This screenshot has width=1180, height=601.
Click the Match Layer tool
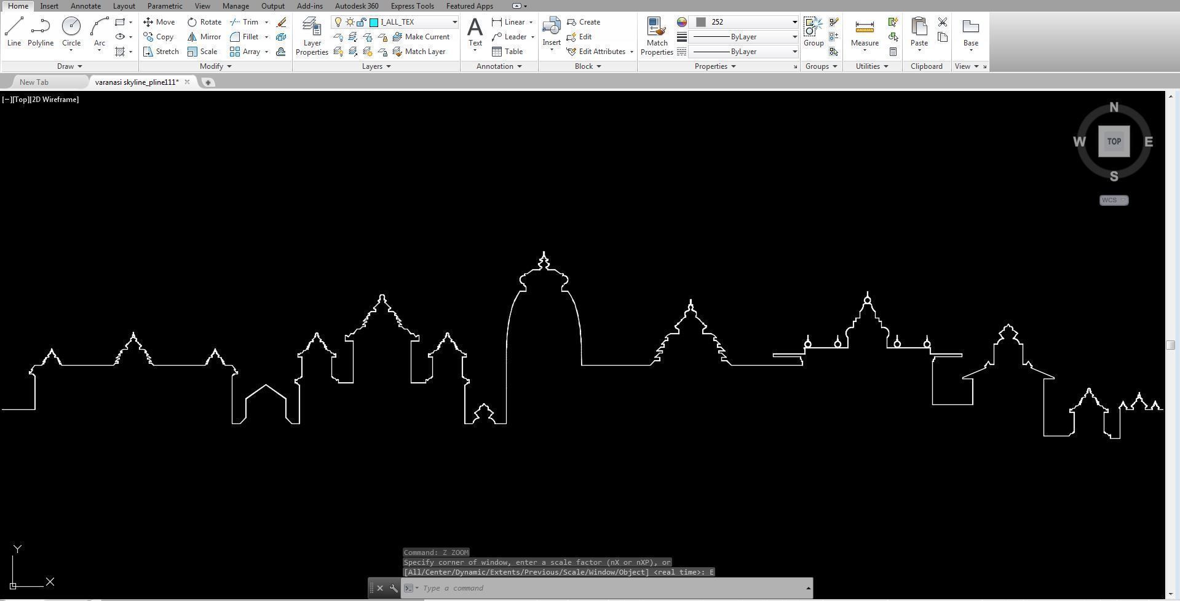[x=419, y=52]
